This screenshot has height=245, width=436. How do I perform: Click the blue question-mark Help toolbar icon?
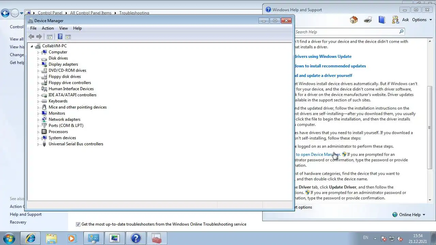(x=60, y=37)
